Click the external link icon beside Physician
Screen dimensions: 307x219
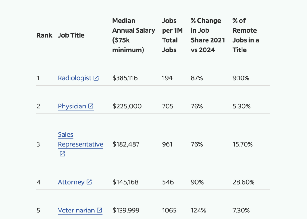(x=91, y=106)
